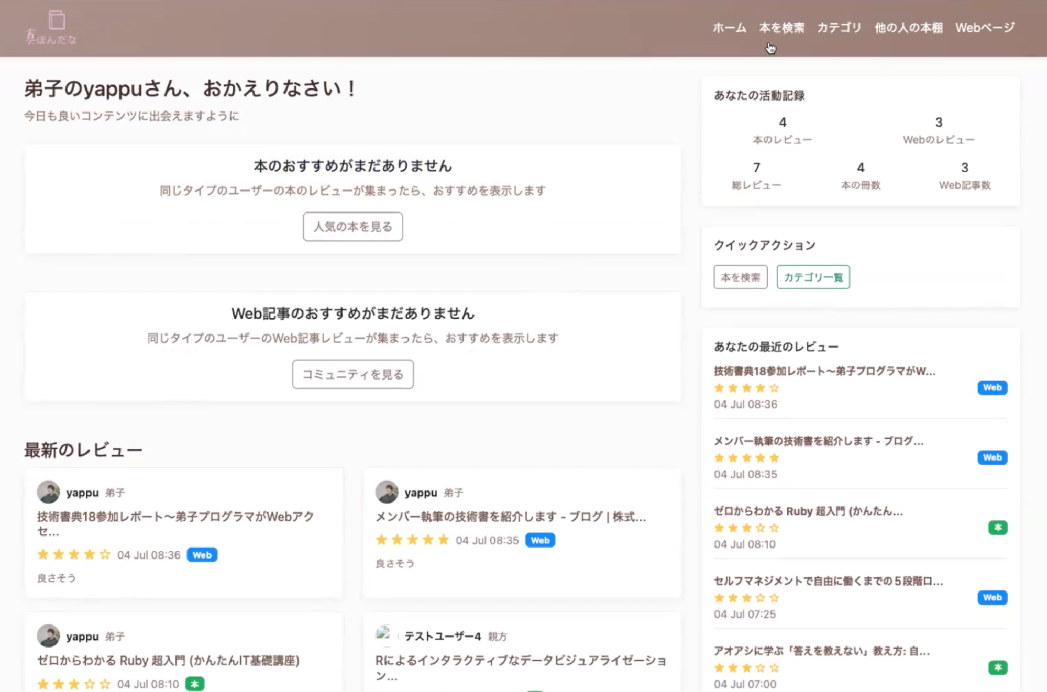1047x692 pixels.
Task: Click the テストユーザー4 avatar image
Action: click(384, 634)
